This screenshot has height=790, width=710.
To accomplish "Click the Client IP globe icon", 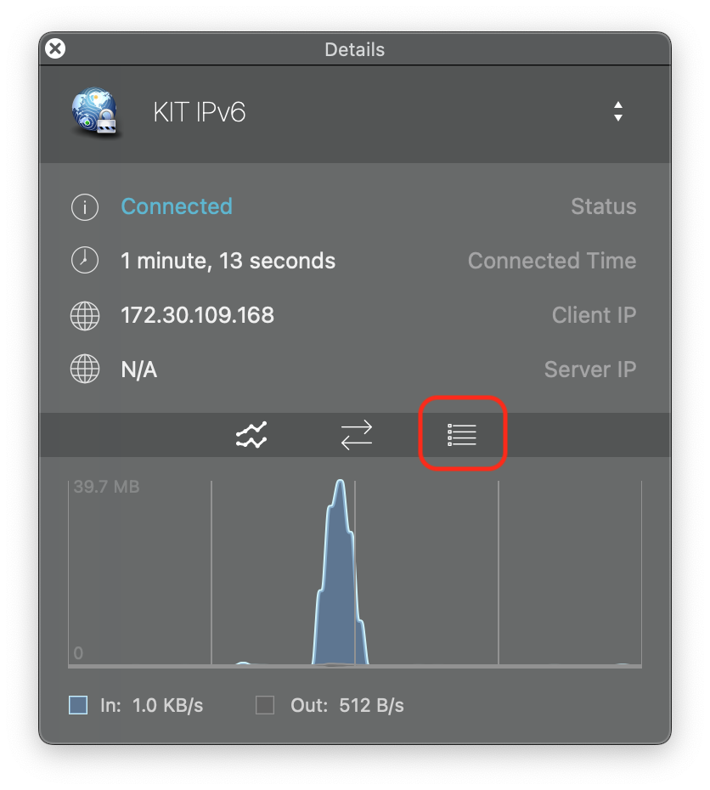I will coord(84,316).
